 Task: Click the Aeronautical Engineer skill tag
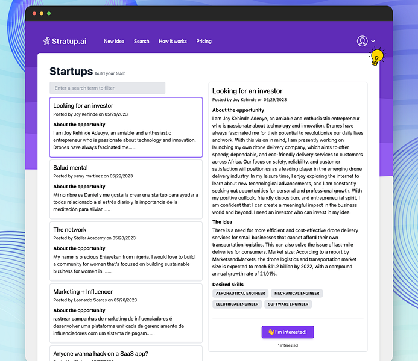(241, 293)
